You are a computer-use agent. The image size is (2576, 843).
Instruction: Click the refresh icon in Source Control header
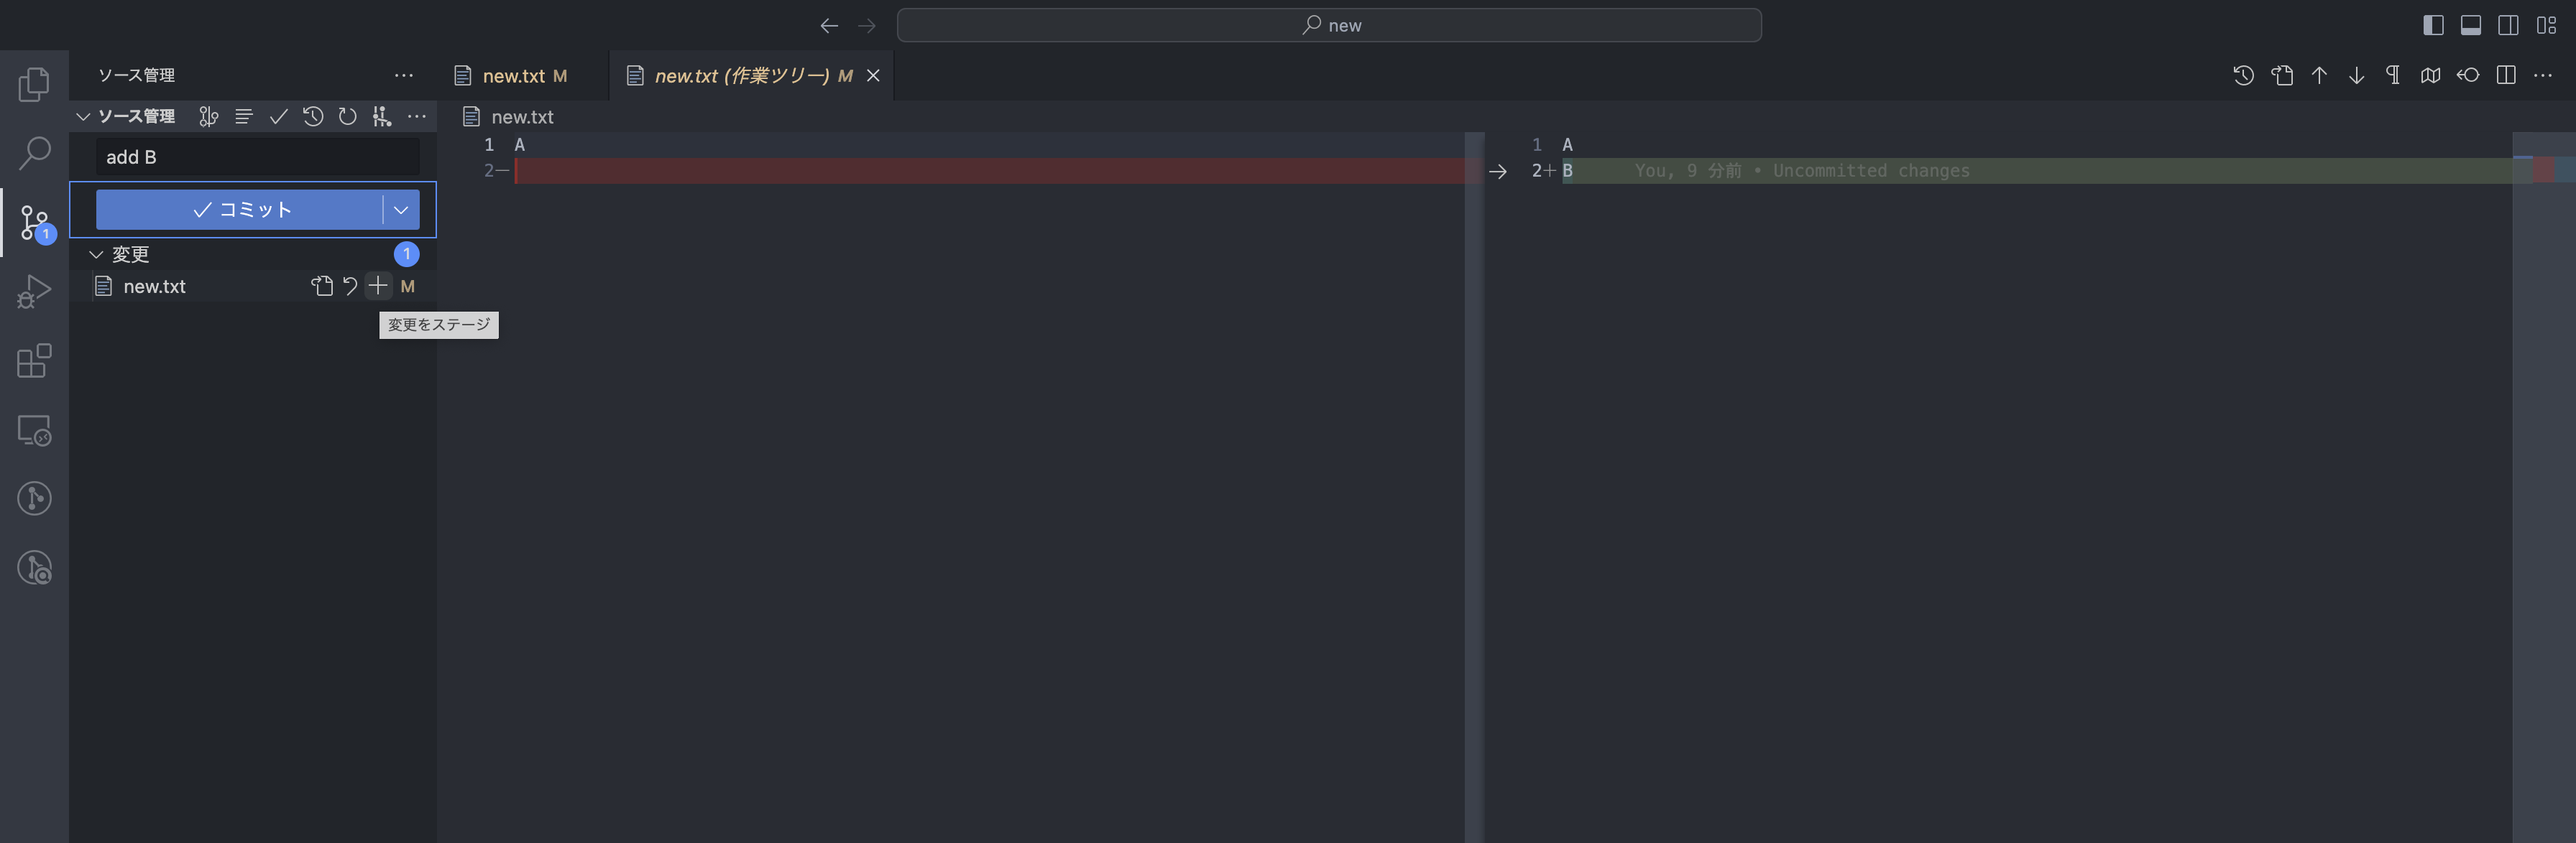(x=348, y=117)
